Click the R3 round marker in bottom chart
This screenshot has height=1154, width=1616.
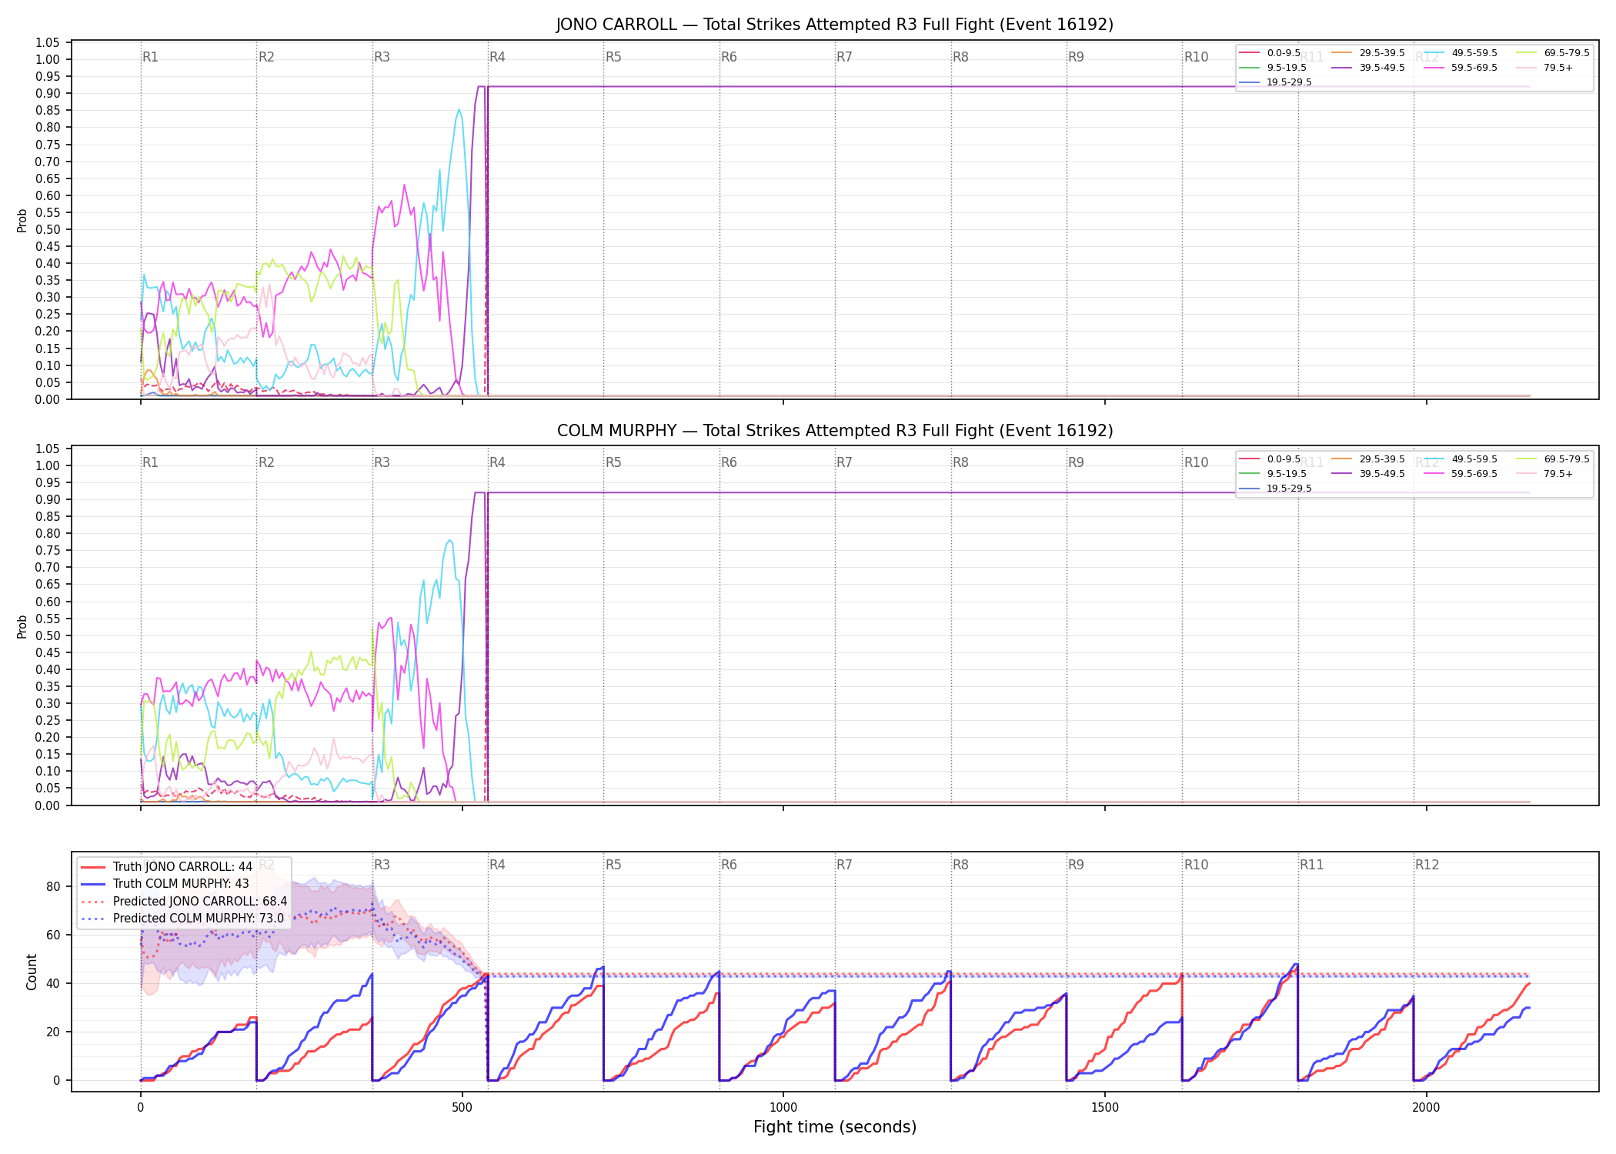(x=382, y=865)
